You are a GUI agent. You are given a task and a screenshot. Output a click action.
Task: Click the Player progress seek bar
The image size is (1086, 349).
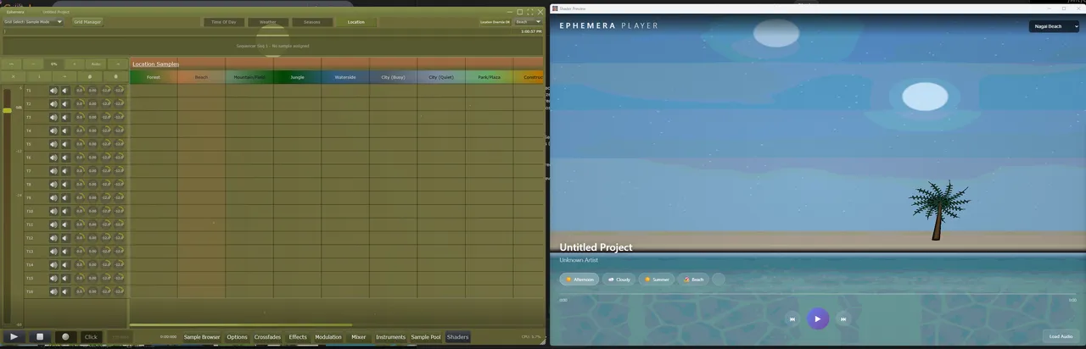(817, 294)
